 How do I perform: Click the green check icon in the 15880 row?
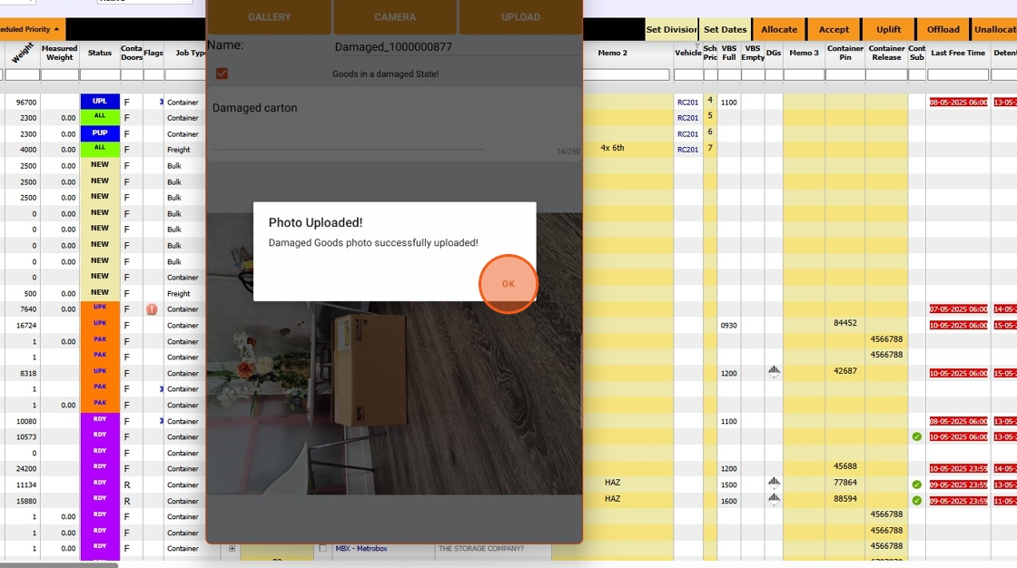[916, 501]
